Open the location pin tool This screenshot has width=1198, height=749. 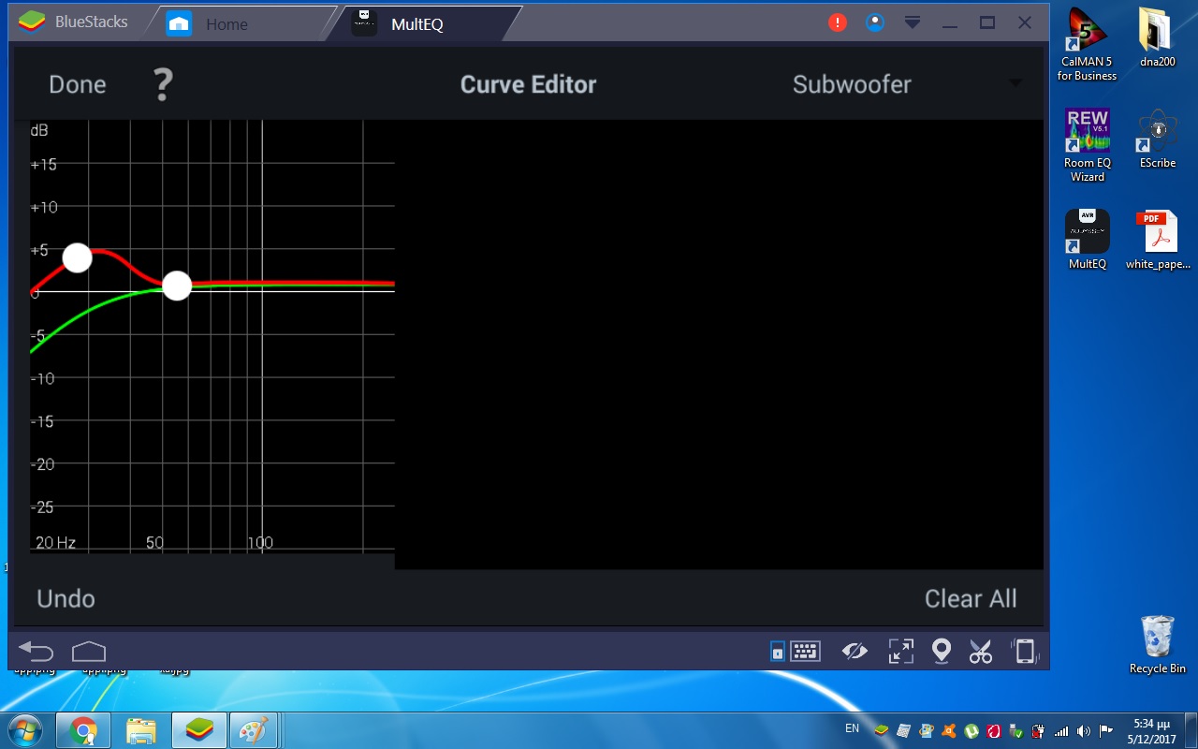(x=942, y=652)
